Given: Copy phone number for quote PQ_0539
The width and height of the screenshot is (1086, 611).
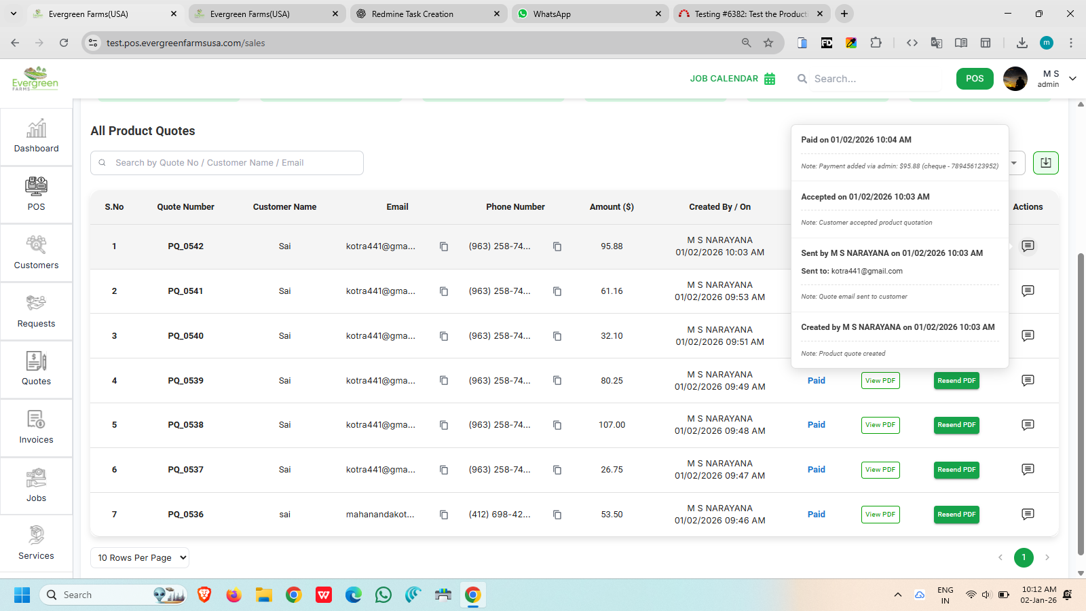Looking at the screenshot, I should click(557, 381).
